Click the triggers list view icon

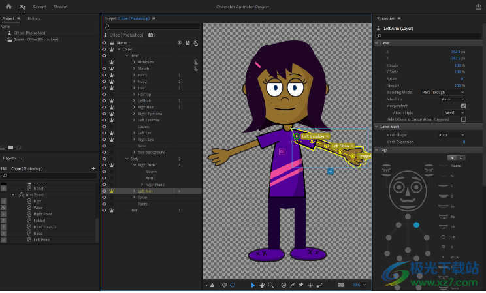pyautogui.click(x=4, y=169)
